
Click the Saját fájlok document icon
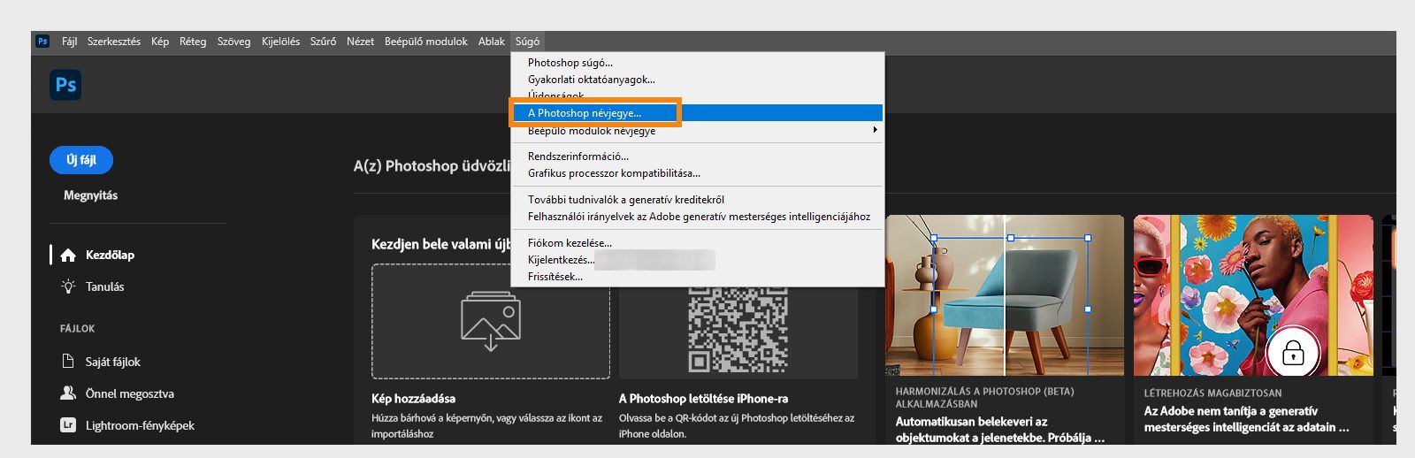[x=68, y=361]
